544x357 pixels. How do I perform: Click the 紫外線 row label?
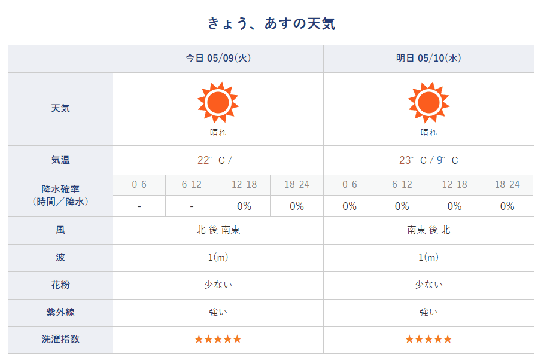coord(60,312)
